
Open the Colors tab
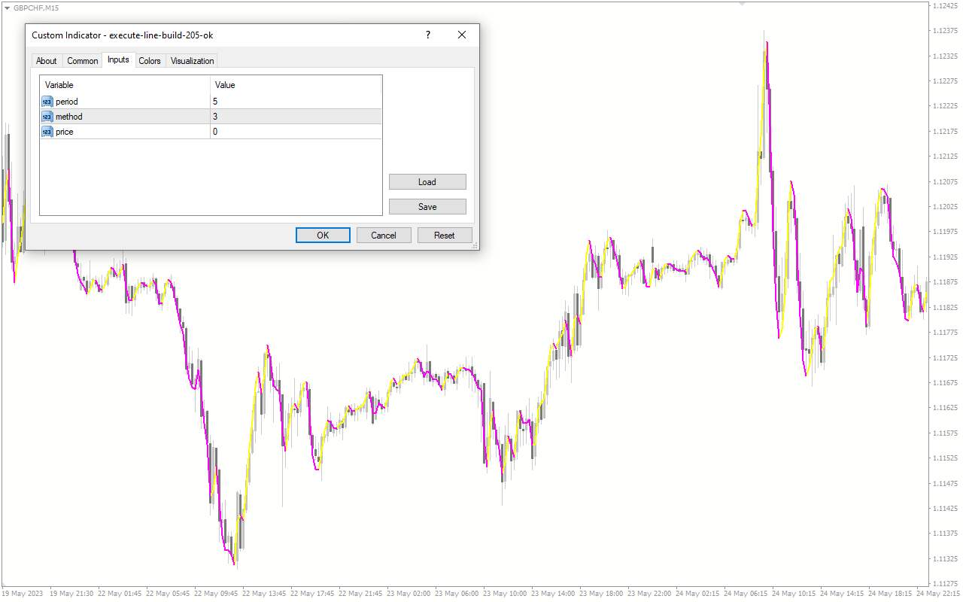pos(150,61)
